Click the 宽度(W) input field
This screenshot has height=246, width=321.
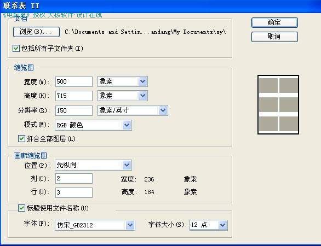(74, 81)
